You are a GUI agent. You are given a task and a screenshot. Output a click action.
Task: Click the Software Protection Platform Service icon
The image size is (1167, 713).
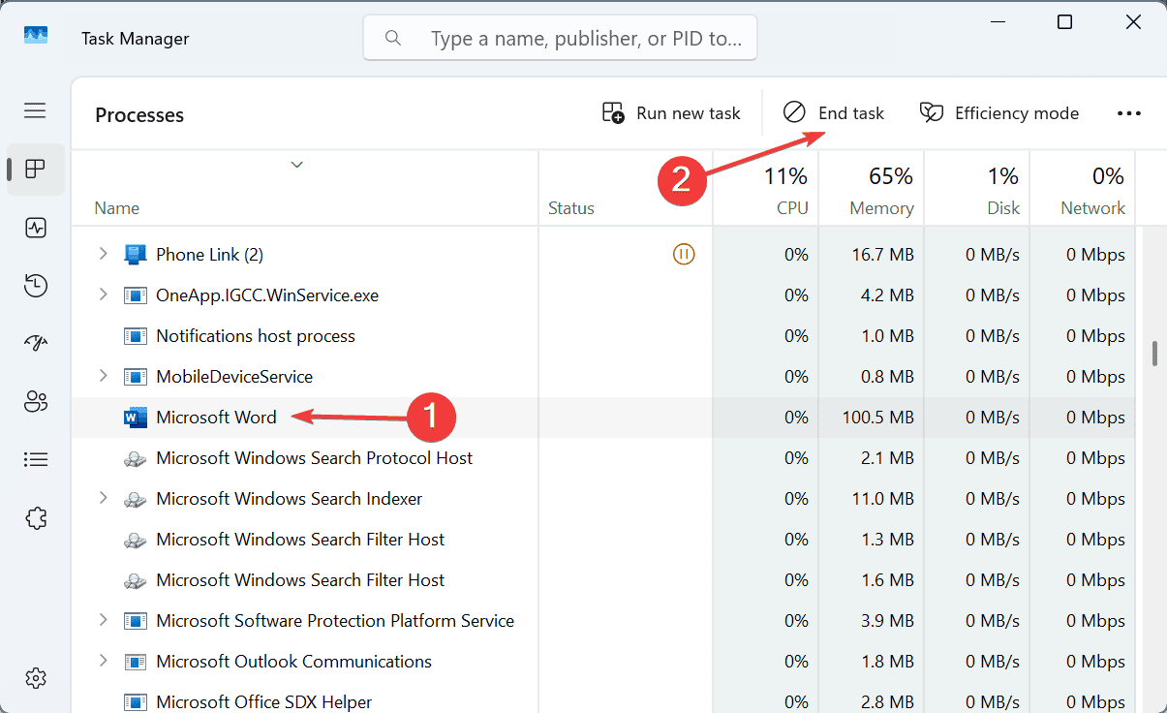click(x=135, y=621)
